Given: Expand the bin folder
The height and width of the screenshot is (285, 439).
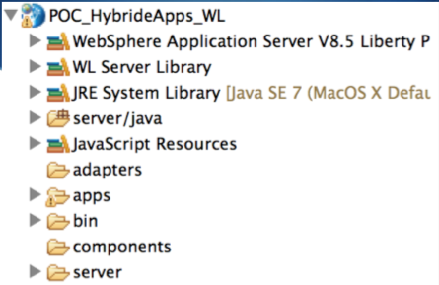Looking at the screenshot, I should click(x=34, y=221).
